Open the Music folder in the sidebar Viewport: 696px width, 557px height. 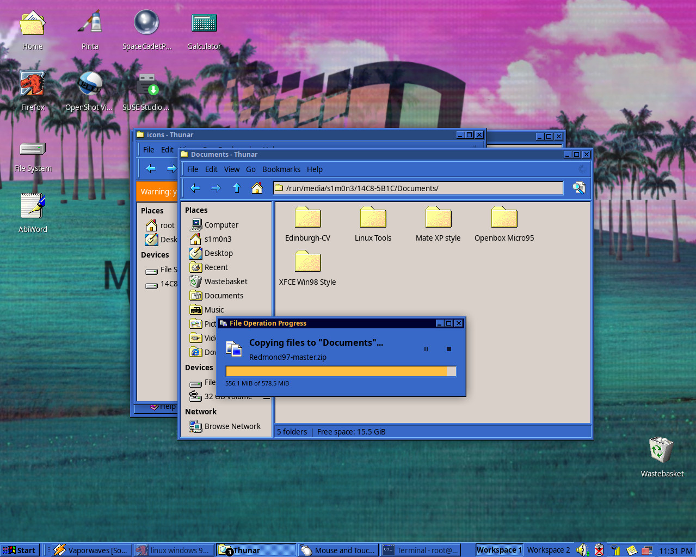(214, 309)
